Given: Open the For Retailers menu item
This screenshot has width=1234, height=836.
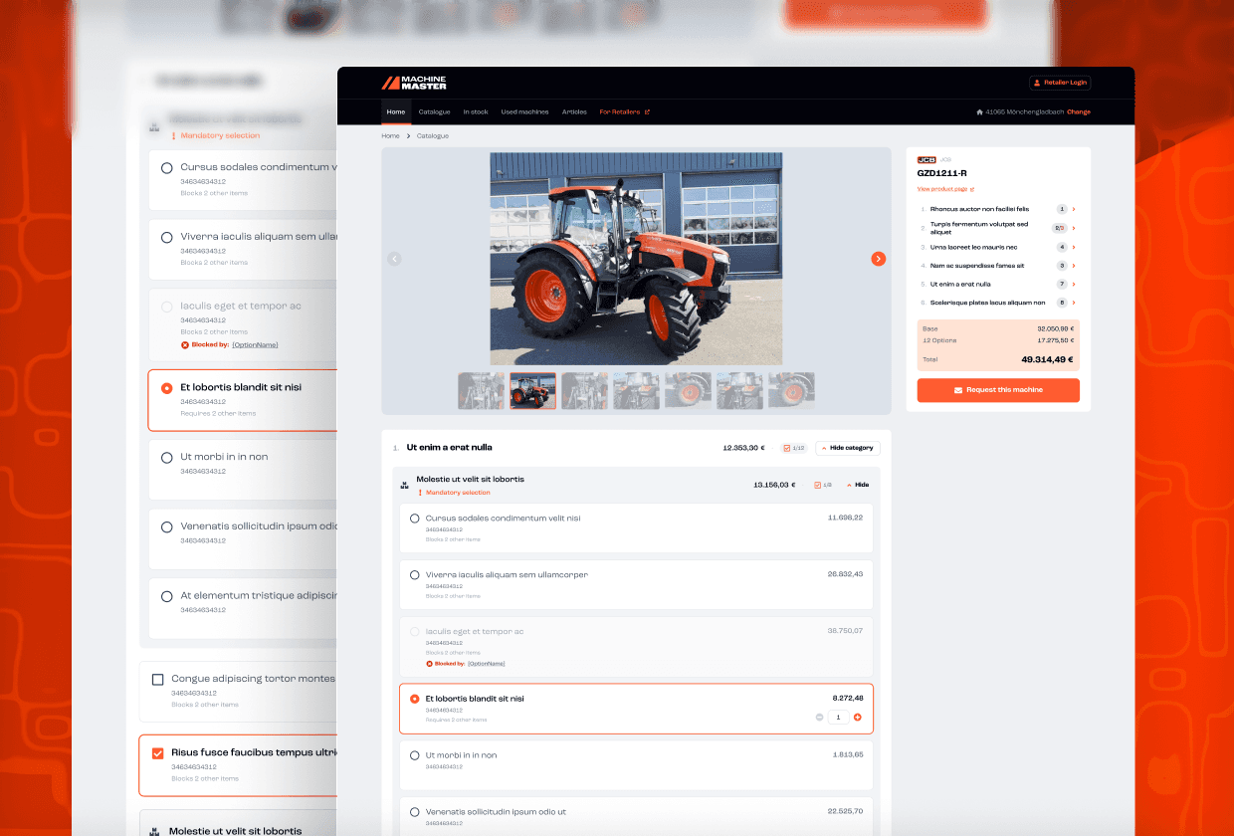Looking at the screenshot, I should click(619, 111).
